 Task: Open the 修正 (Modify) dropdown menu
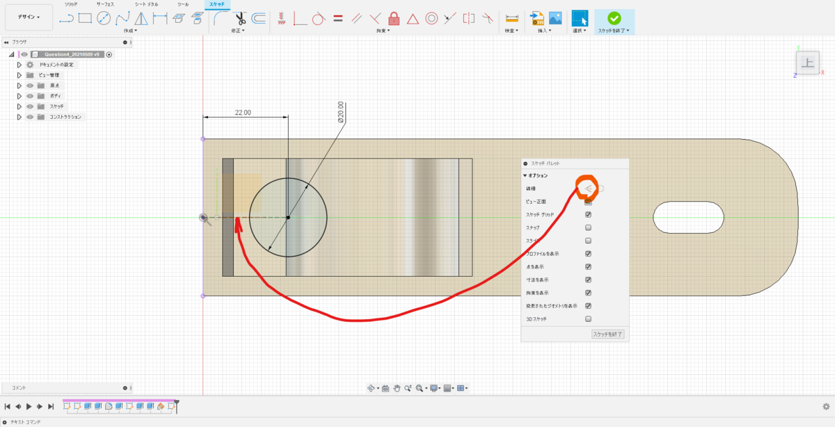click(238, 31)
